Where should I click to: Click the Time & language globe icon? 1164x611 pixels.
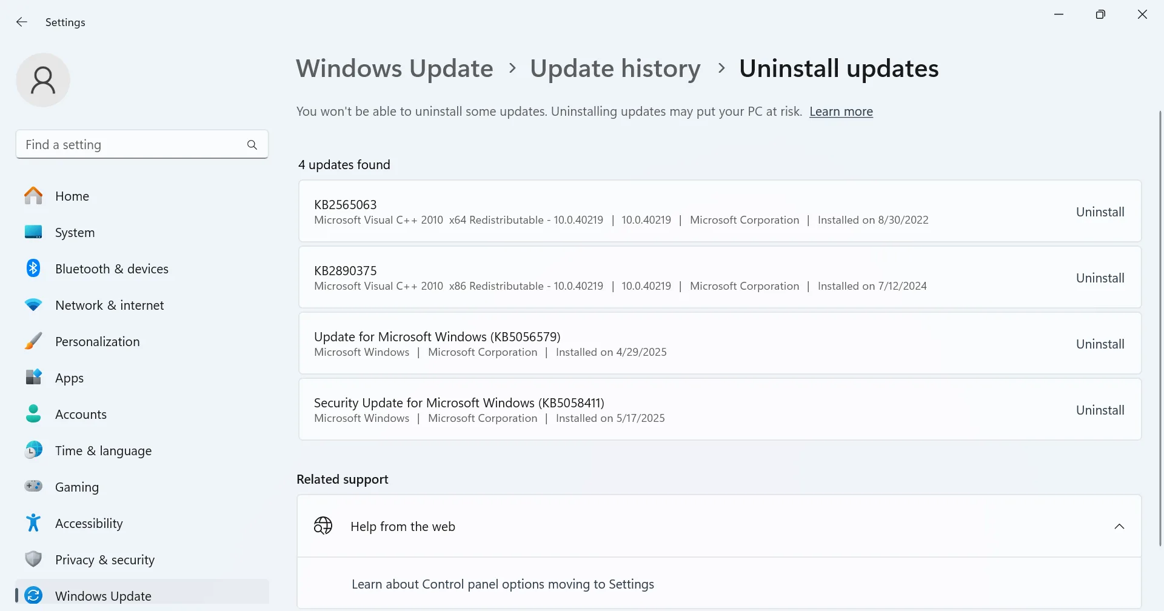[x=33, y=450]
